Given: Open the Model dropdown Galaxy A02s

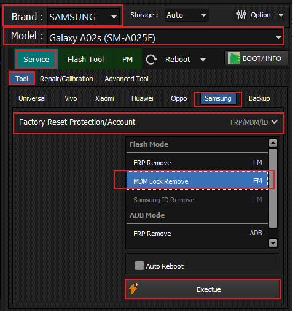Looking at the screenshot, I should click(165, 37).
